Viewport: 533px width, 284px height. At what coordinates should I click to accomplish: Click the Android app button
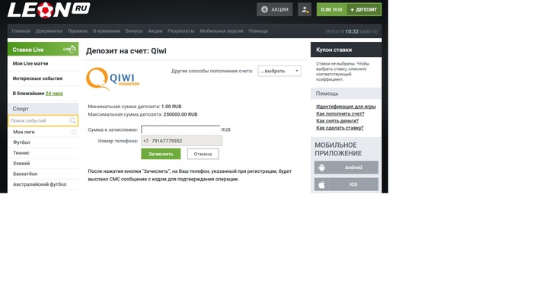point(346,168)
